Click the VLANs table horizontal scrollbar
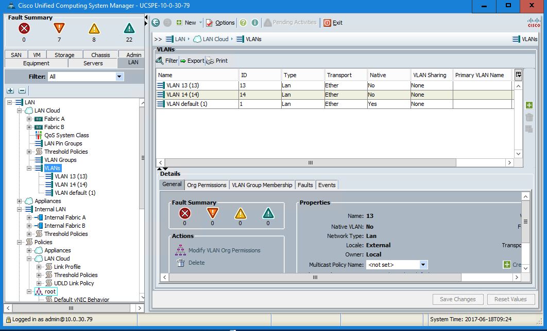 pos(311,162)
